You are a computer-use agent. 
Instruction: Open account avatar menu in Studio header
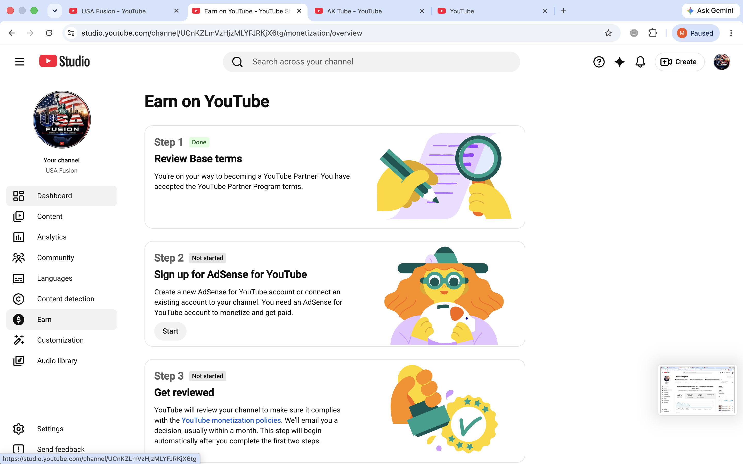[x=722, y=62]
